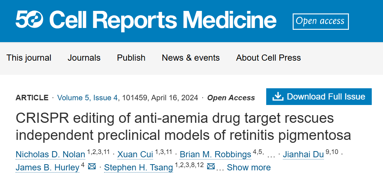Open author James B. Hurley's details
The width and height of the screenshot is (383, 182).
47,167
